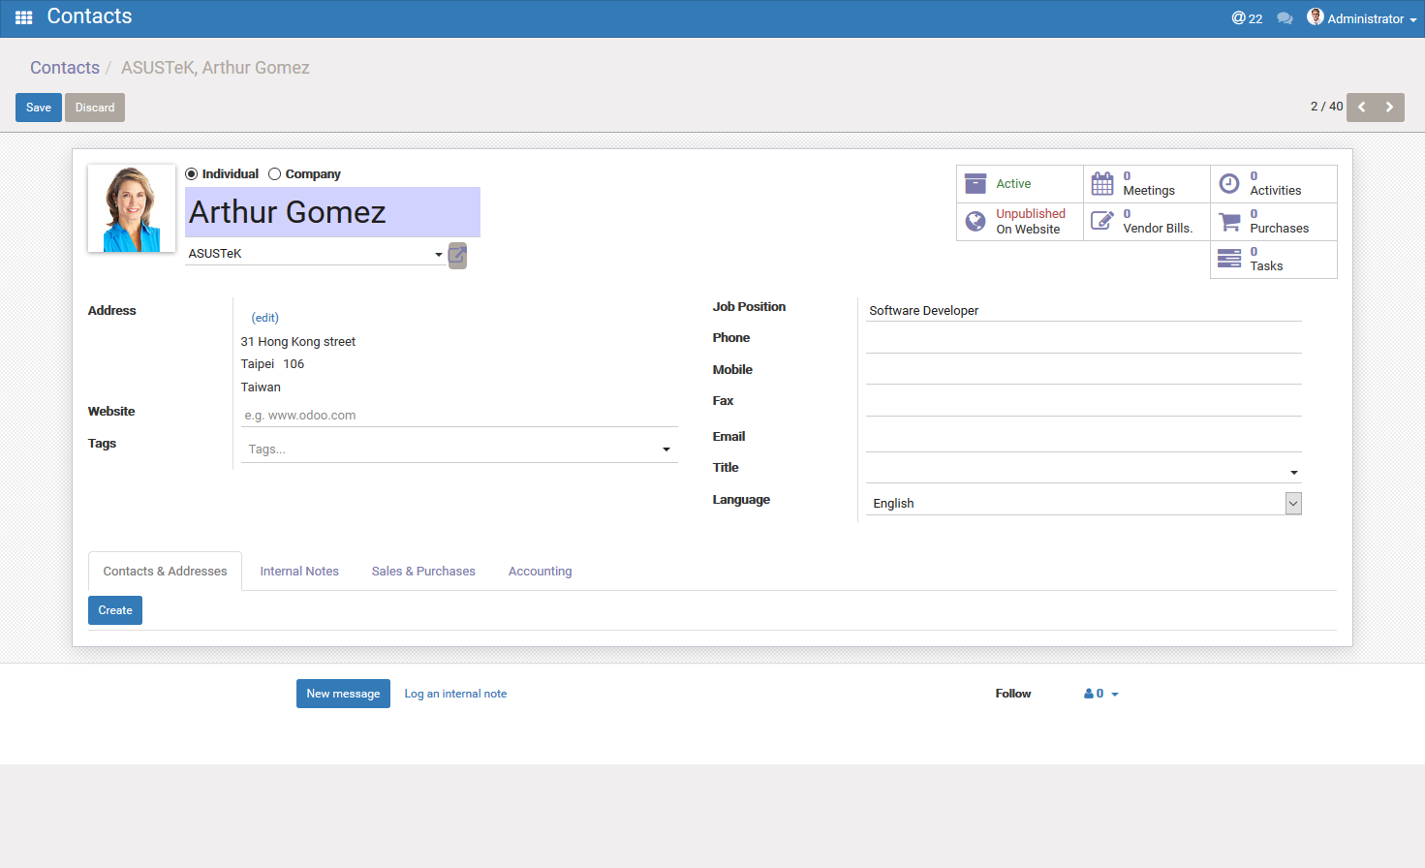
Task: Expand the Title dropdown
Action: pyautogui.click(x=1293, y=473)
